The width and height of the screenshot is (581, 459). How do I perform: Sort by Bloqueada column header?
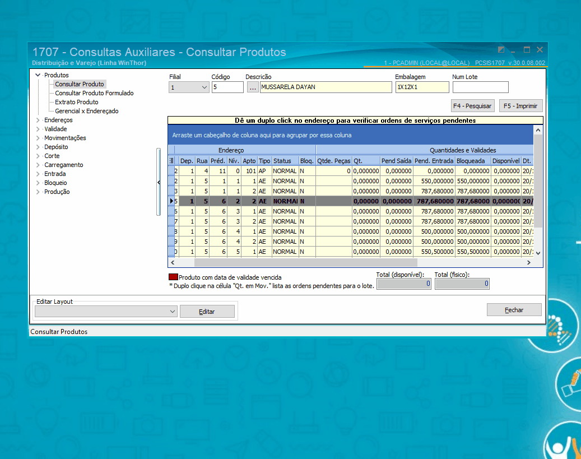click(x=473, y=161)
